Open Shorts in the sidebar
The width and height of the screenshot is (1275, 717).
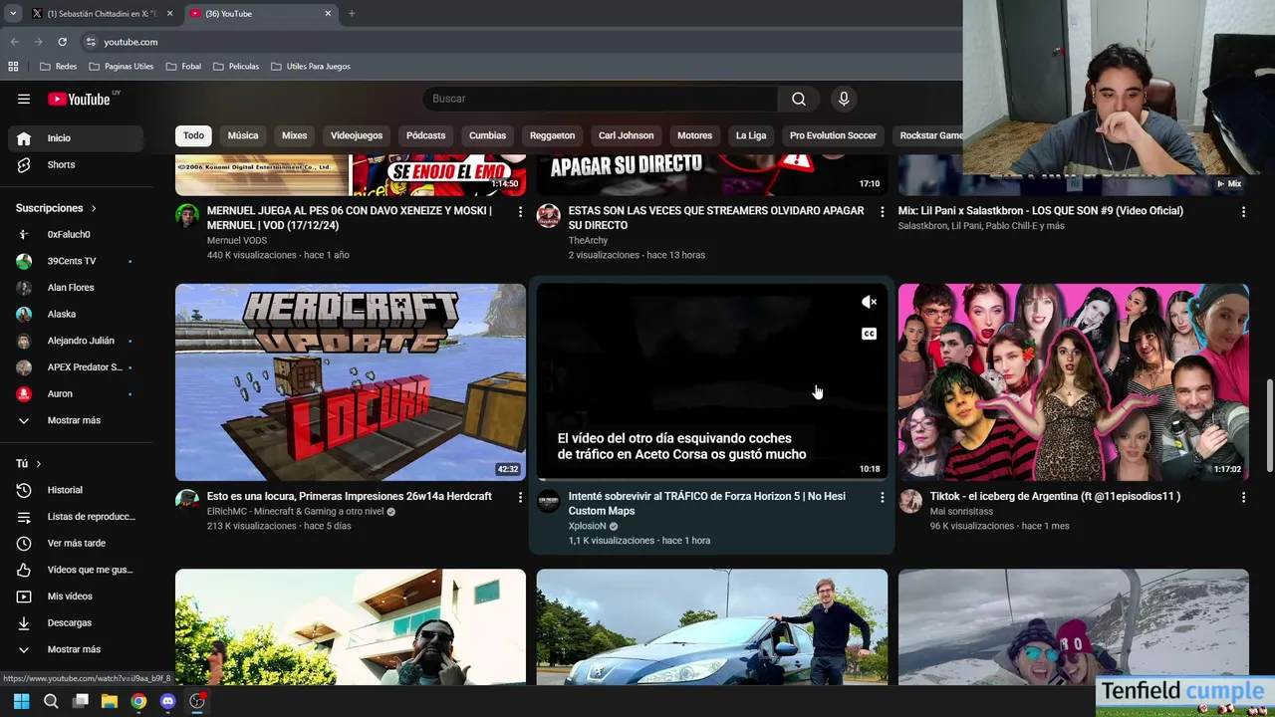point(76,164)
